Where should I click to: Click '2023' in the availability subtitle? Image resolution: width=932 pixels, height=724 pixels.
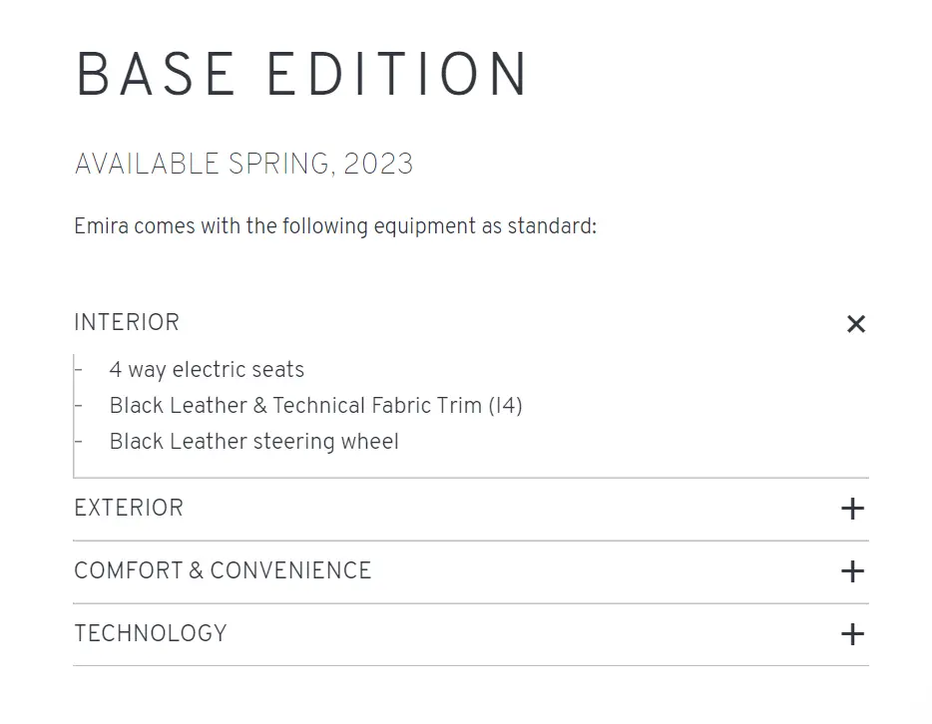coord(378,165)
